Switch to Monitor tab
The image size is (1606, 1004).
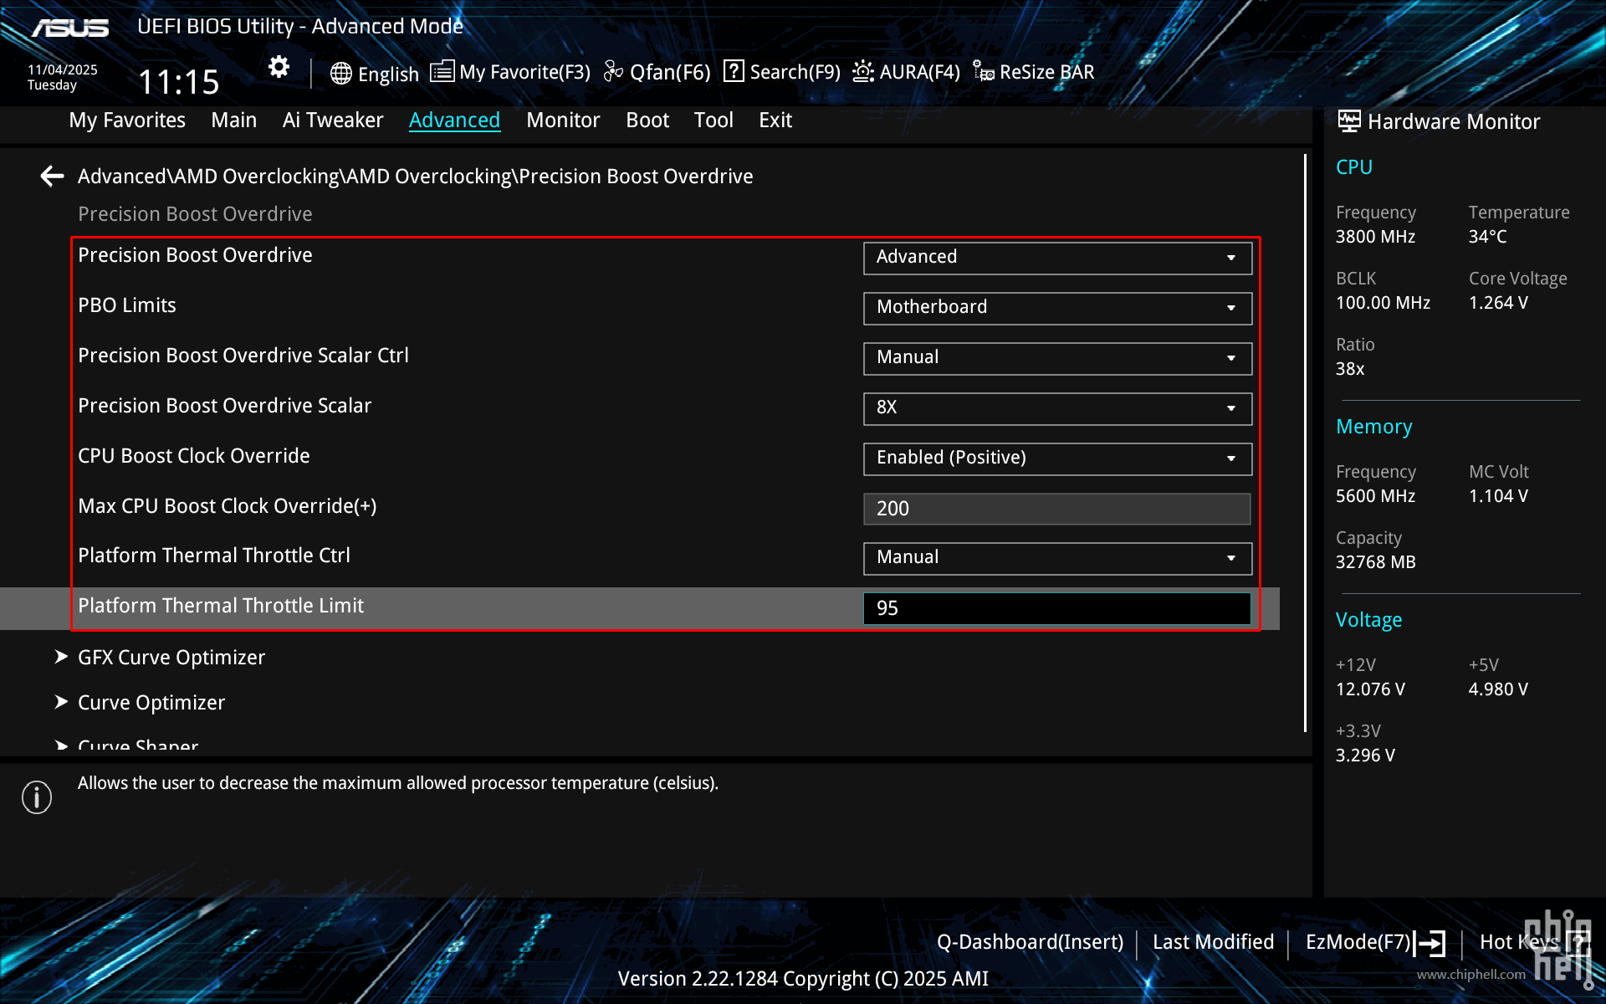pyautogui.click(x=562, y=120)
